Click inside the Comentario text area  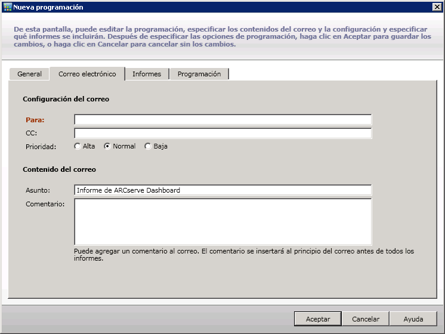pyautogui.click(x=222, y=222)
